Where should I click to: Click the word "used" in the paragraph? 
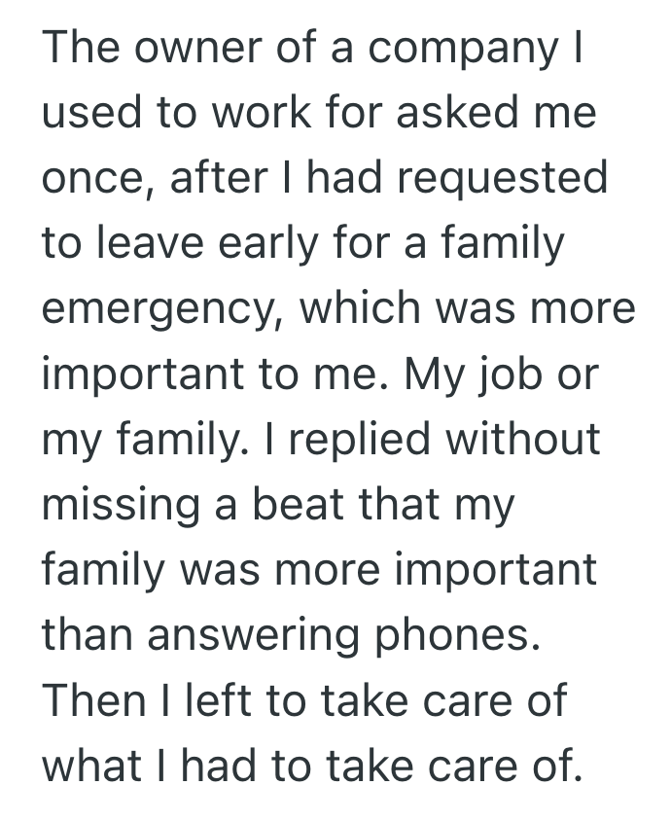[94, 113]
